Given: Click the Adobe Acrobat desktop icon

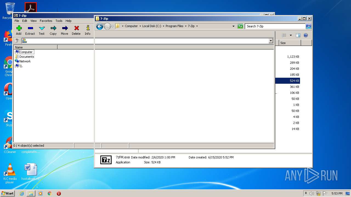Looking at the screenshot, I should [x=30, y=8].
